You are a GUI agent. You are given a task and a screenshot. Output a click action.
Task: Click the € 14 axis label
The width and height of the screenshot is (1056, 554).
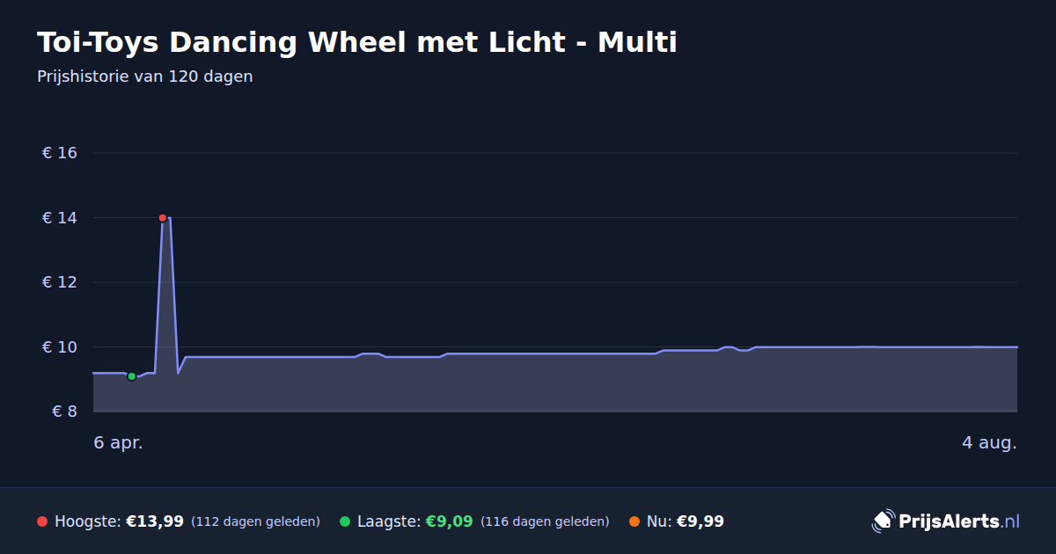pyautogui.click(x=60, y=218)
